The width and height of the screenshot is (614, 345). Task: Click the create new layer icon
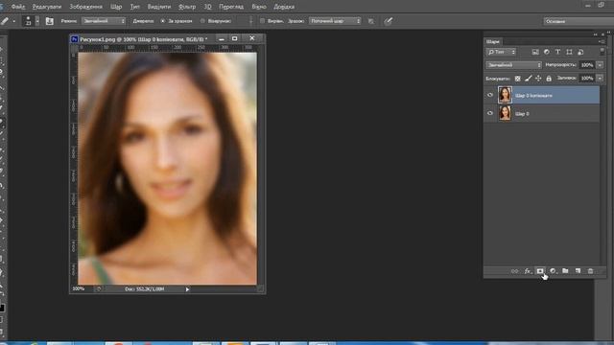pyautogui.click(x=578, y=271)
